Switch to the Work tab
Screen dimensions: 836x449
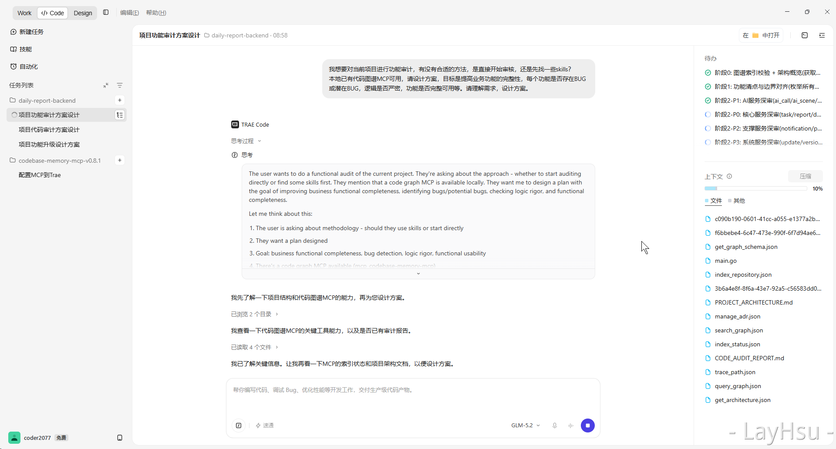(x=24, y=13)
